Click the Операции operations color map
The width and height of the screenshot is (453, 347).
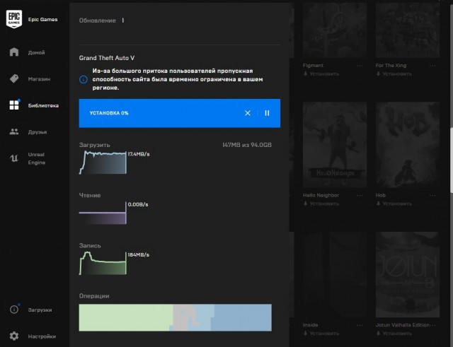tap(175, 317)
